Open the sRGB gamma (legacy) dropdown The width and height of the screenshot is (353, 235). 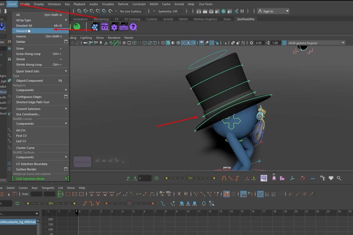pos(316,43)
